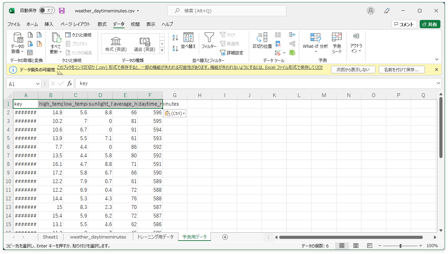Click the 共有 (Share) button
This screenshot has width=448, height=254.
click(430, 24)
